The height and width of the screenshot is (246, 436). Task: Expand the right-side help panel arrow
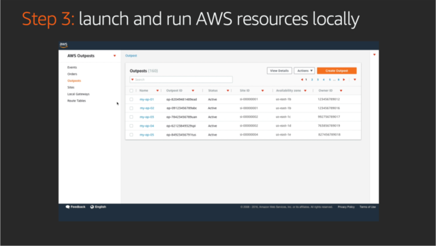374,55
